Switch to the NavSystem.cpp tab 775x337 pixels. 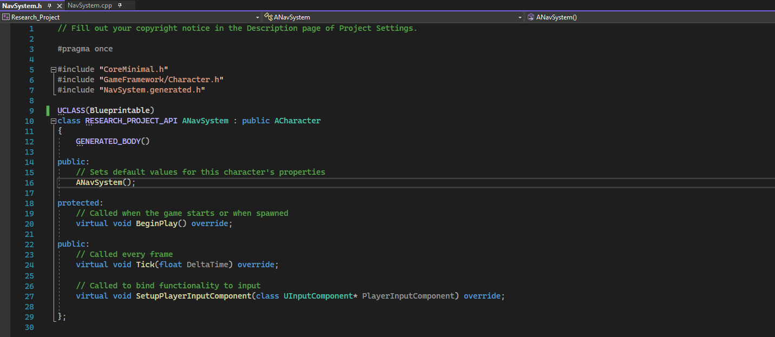pyautogui.click(x=90, y=5)
